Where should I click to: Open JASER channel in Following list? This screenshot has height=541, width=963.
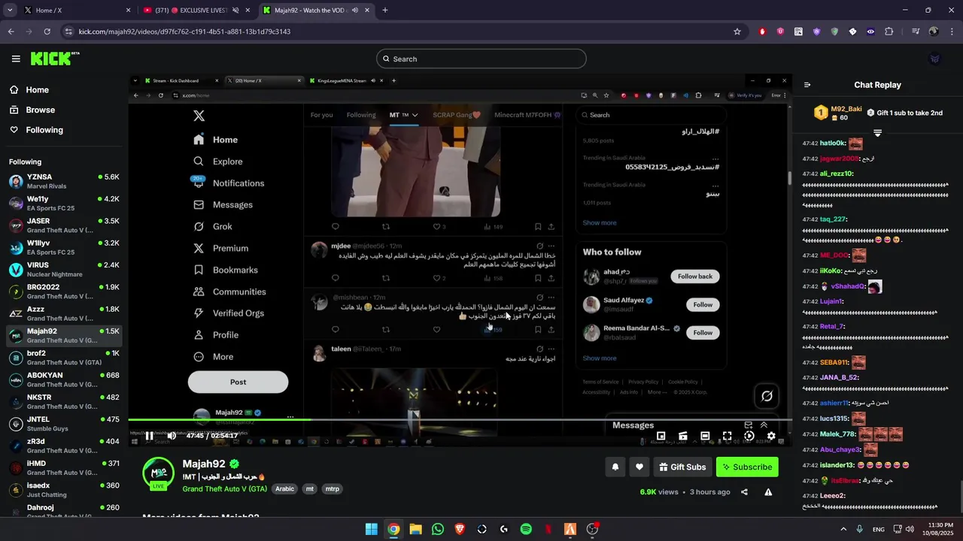pyautogui.click(x=64, y=225)
